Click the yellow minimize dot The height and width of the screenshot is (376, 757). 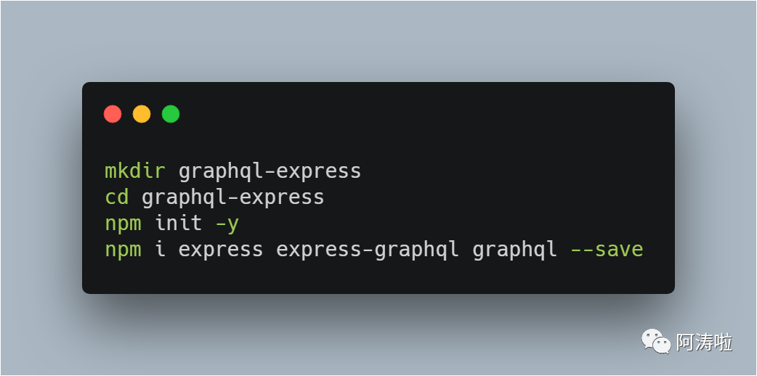pos(142,114)
